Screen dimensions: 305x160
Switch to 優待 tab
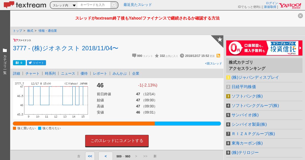84,73
